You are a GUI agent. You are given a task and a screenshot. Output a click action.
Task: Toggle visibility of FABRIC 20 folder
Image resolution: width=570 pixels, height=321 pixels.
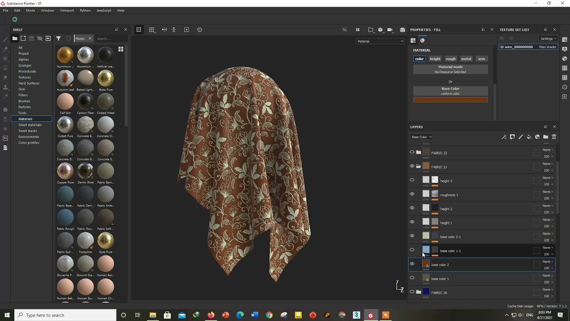tap(412, 292)
